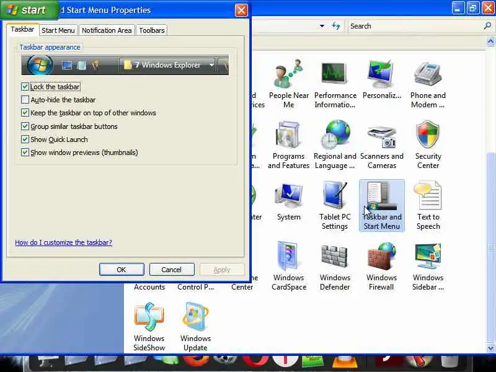This screenshot has width=496, height=372.
Task: Click the Control Panel scrollbar up arrow
Action: coord(490,42)
